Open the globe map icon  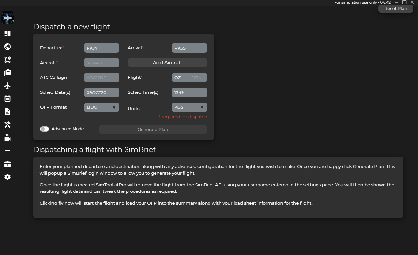point(7,47)
